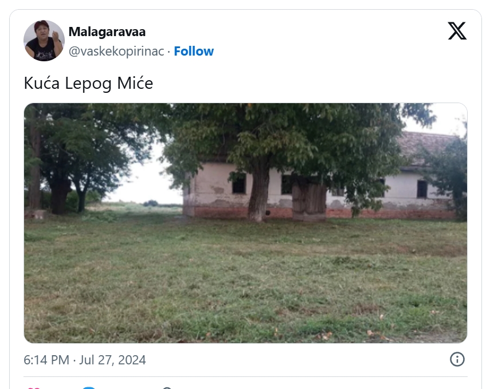Click the @vaskekopirinac handle
This screenshot has width=486, height=389.
click(x=116, y=51)
